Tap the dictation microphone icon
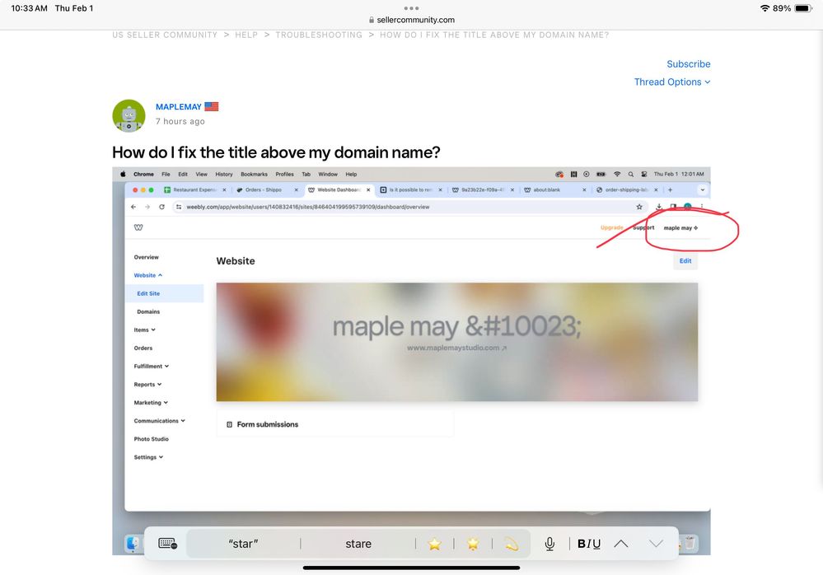Viewport: 823px width, 575px height. tap(549, 544)
